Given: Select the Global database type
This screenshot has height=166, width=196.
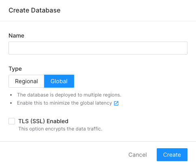Looking at the screenshot, I should tap(59, 81).
